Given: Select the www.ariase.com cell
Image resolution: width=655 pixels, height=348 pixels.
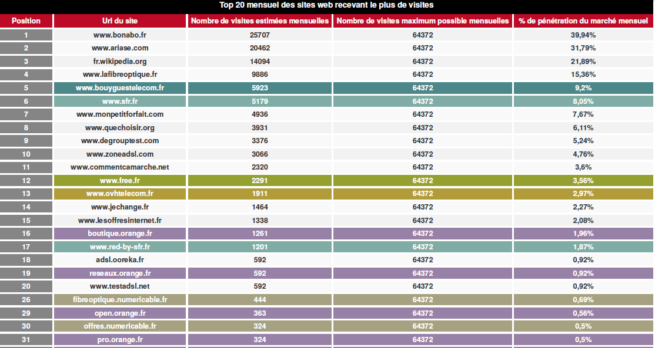Looking at the screenshot, I should tap(120, 48).
